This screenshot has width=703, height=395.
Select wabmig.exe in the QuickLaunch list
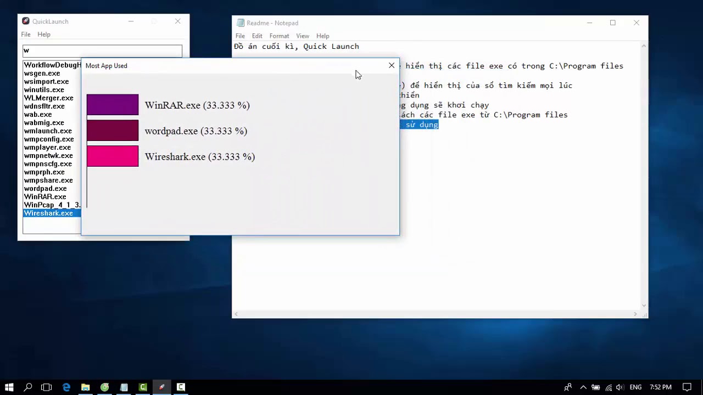52,123
